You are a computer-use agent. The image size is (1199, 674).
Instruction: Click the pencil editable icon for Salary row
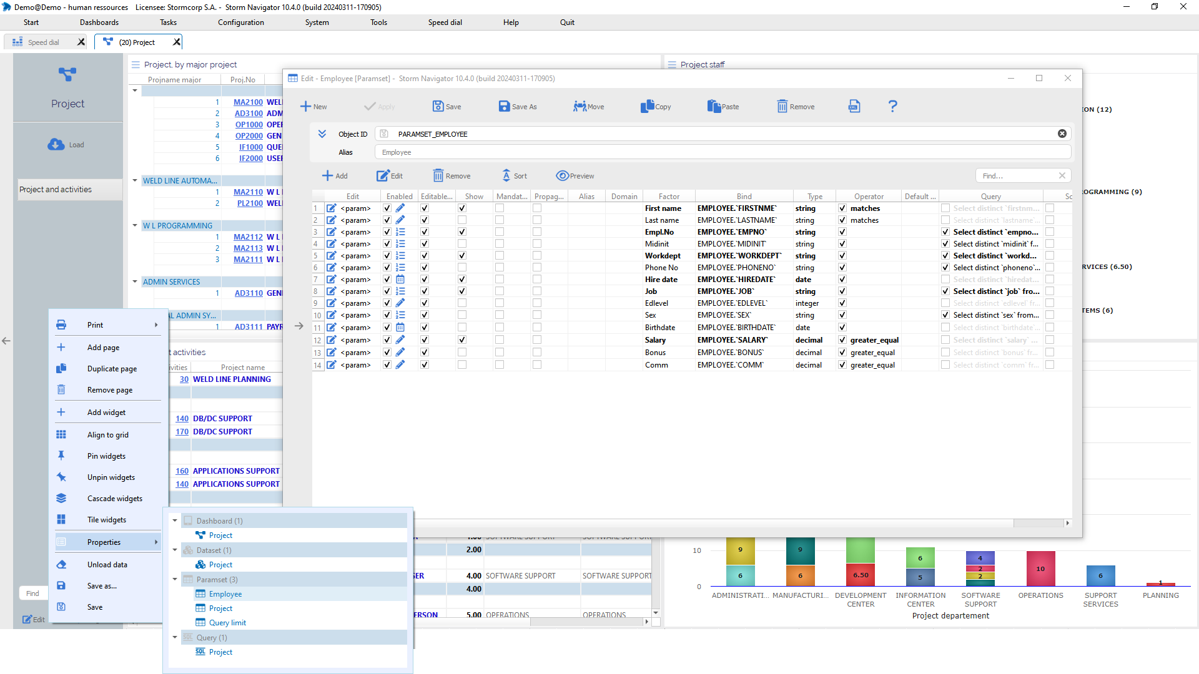[400, 340]
